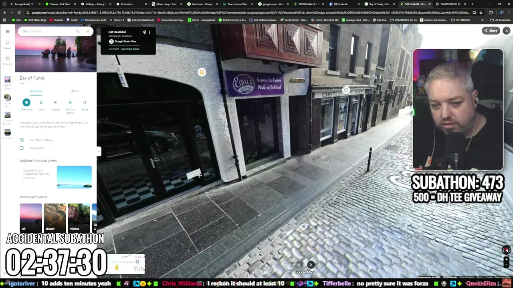Viewport: 513px width, 288px height.
Task: Open the DREAMHACK ATL 25 bookmark folder
Action: coord(404,20)
